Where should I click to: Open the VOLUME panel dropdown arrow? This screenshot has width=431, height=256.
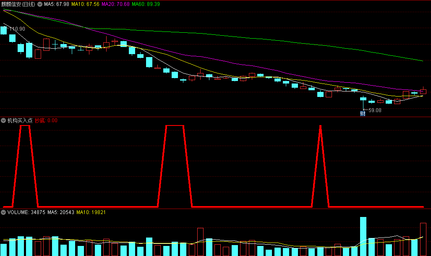[3, 212]
